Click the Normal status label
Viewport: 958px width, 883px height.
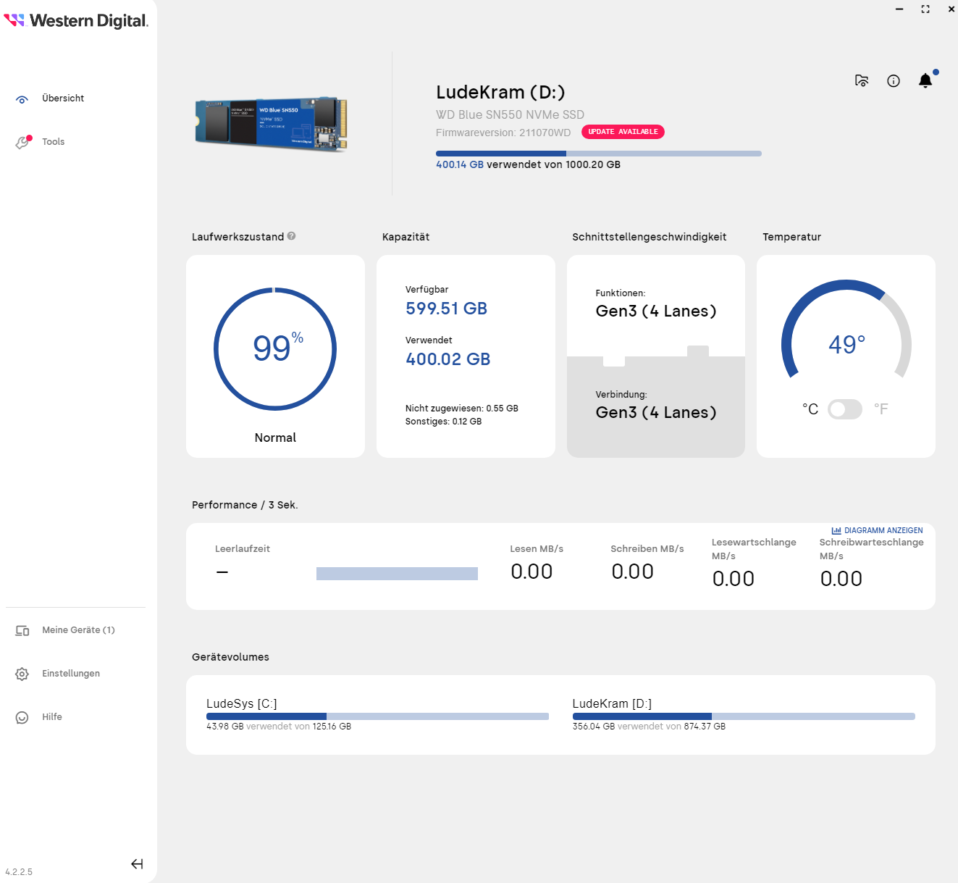coord(275,438)
